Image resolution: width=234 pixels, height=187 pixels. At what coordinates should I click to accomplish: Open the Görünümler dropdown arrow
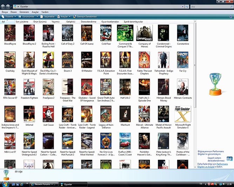pos(37,17)
